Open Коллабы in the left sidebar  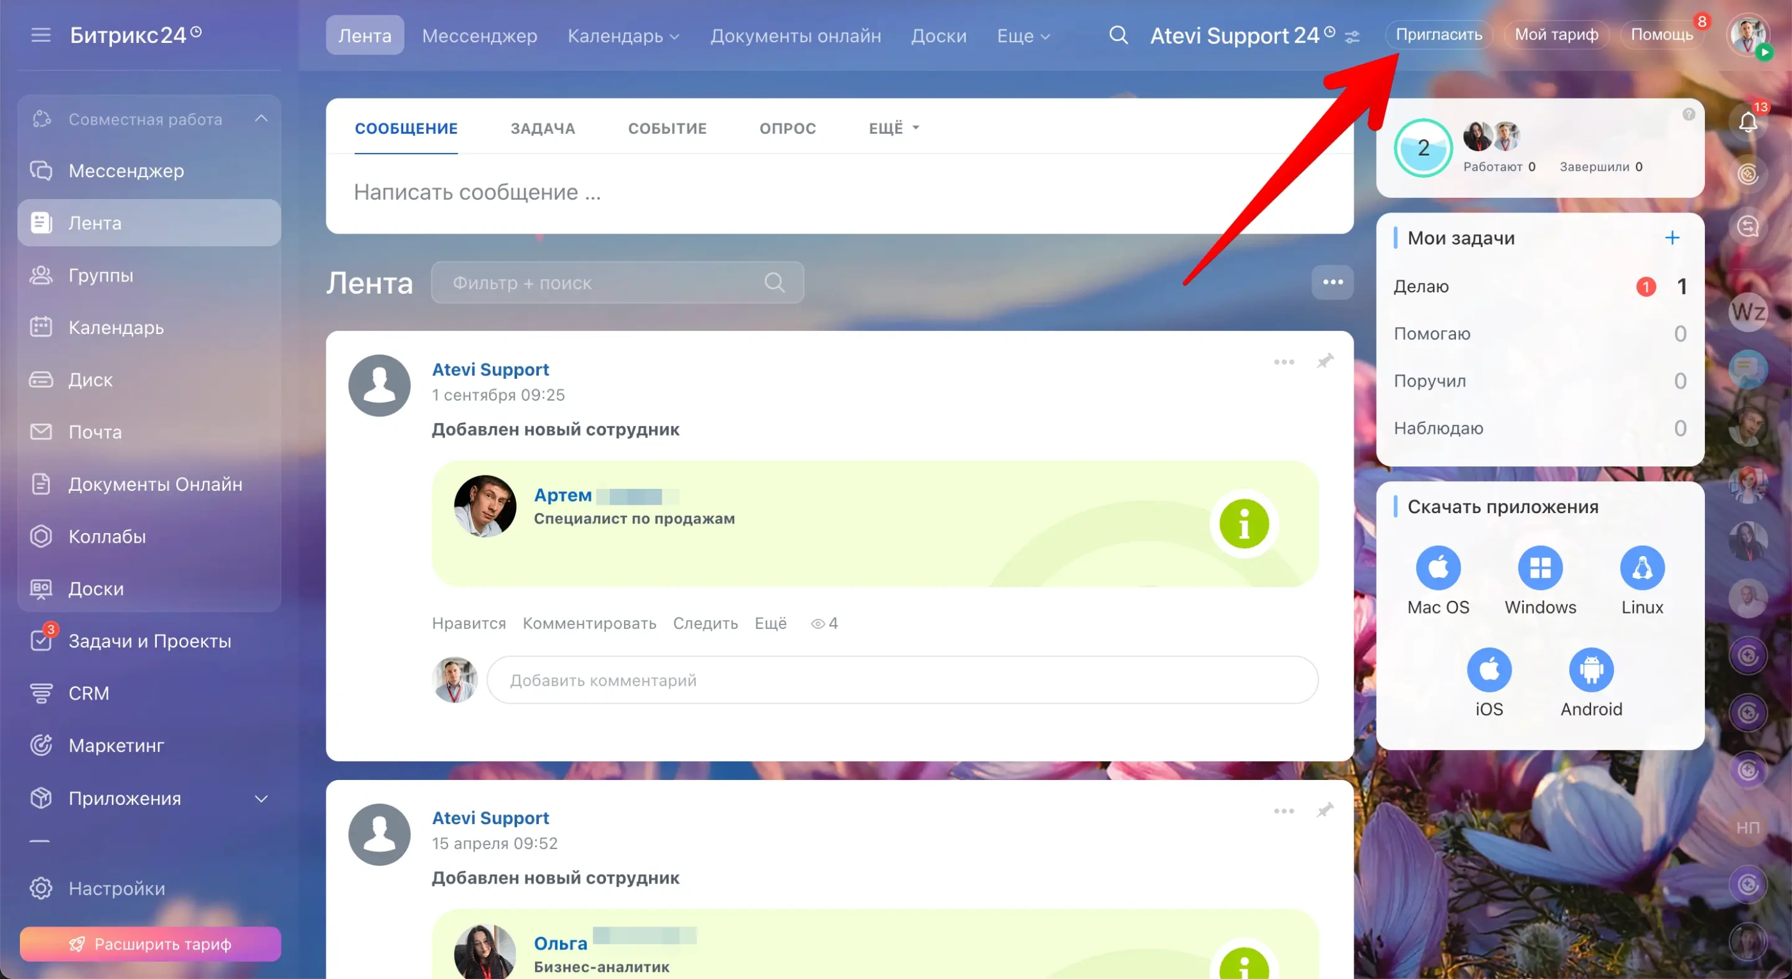coord(149,536)
